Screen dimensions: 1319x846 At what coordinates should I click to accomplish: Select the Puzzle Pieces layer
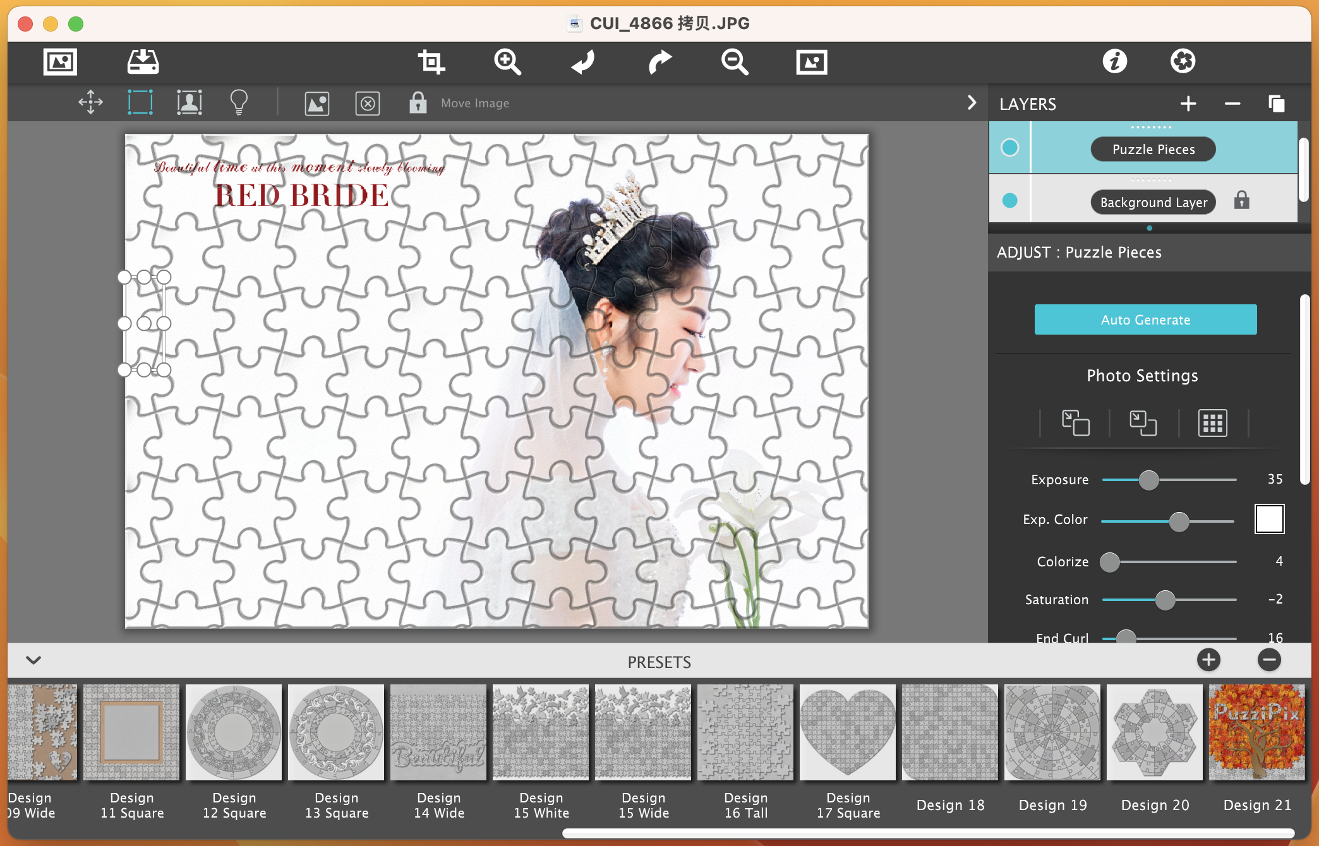pos(1153,150)
